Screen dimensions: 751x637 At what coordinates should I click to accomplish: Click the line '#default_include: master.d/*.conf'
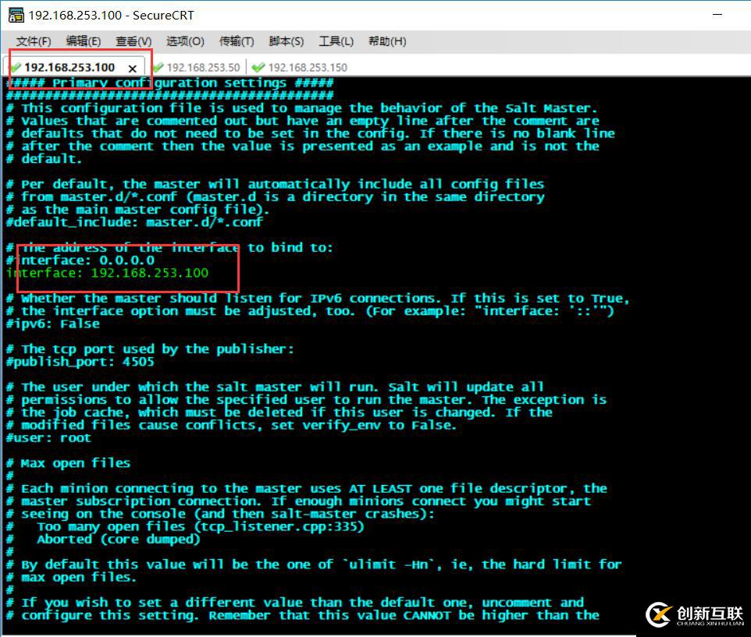pos(134,222)
